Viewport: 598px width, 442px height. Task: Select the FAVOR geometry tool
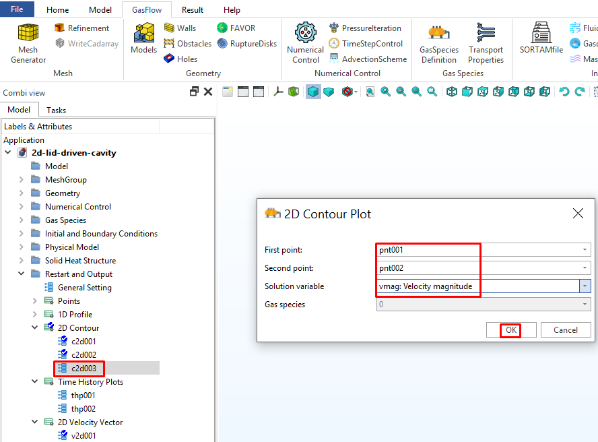(236, 28)
